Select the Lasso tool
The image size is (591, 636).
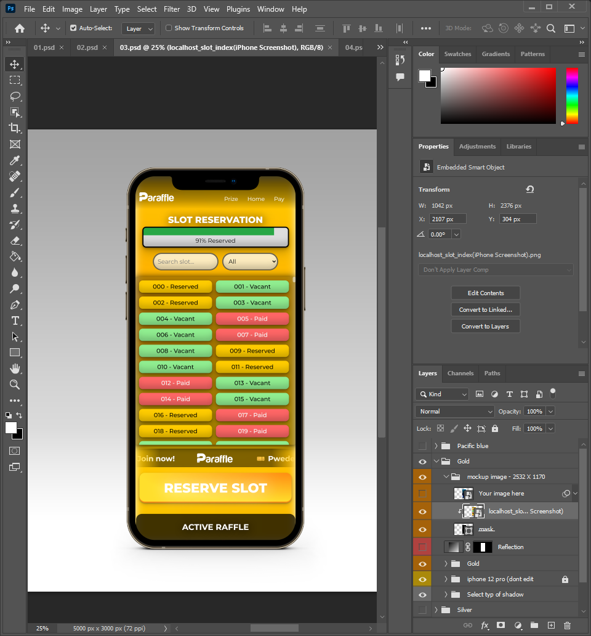(x=15, y=96)
